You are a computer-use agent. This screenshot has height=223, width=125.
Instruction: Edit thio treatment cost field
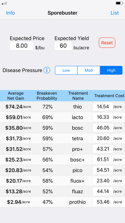click(x=103, y=106)
